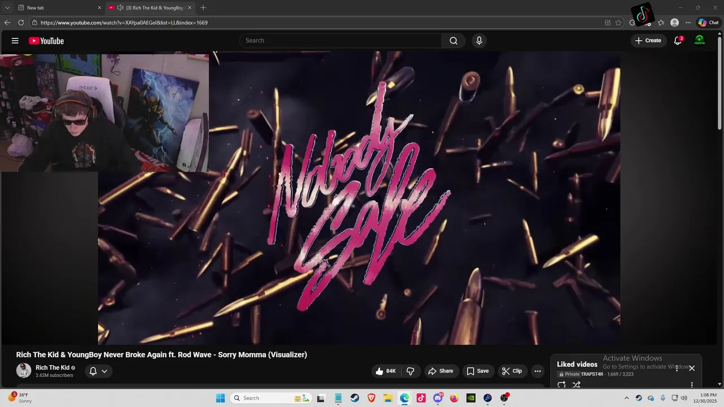Close the New tab tab
The image size is (724, 407).
point(100,8)
